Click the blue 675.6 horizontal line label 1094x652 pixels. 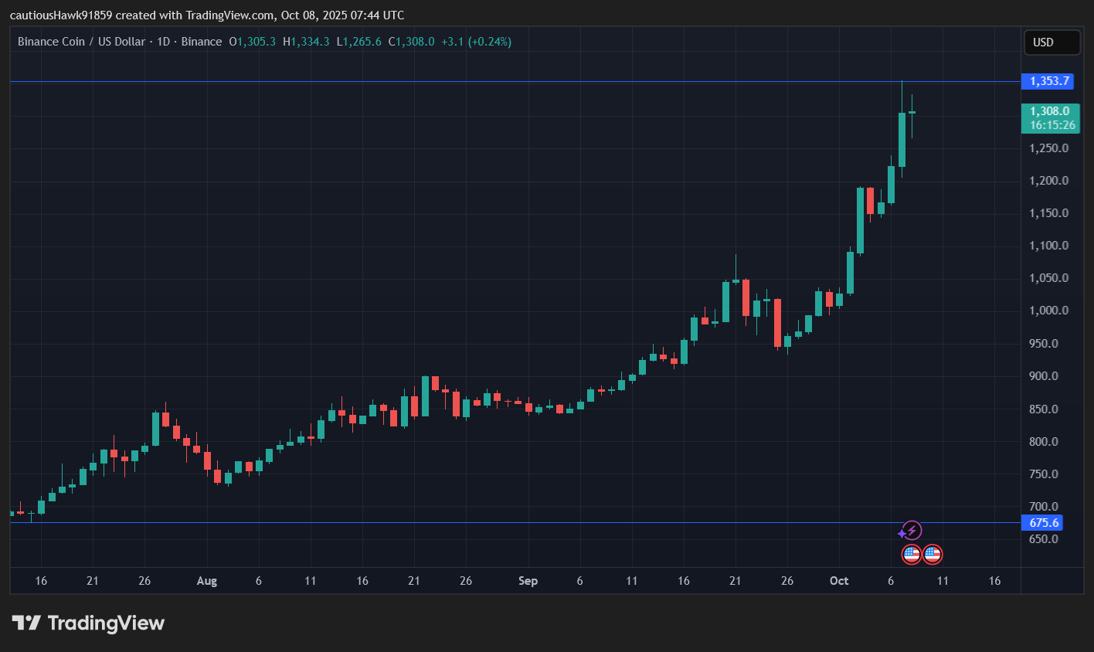coord(1042,522)
